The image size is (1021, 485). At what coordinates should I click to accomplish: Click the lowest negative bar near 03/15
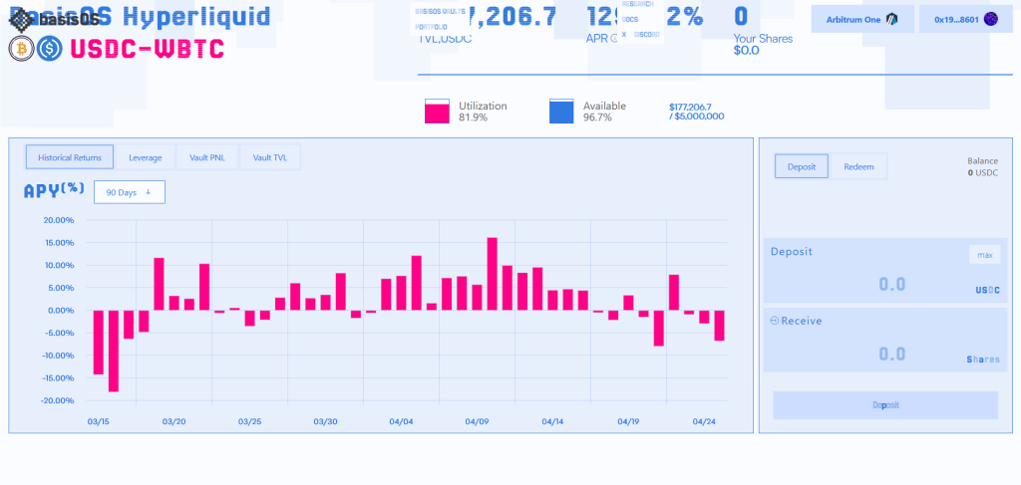click(x=114, y=352)
